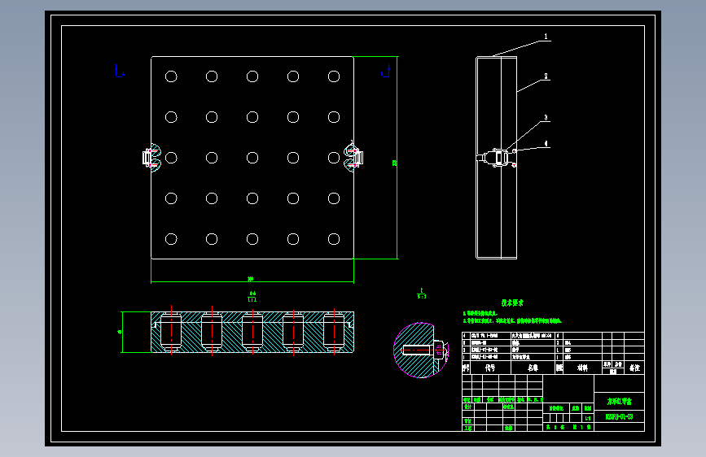Select the blue section cut mark right of the plate
Image resolution: width=706 pixels, height=457 pixels.
coord(385,71)
